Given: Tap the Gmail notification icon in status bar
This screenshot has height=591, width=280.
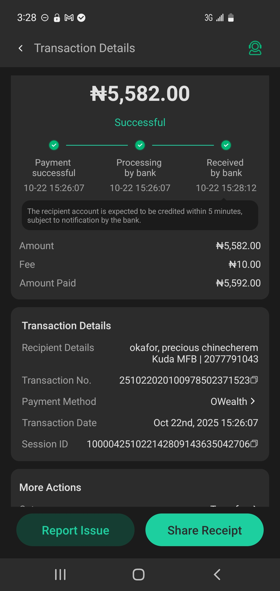Looking at the screenshot, I should click(x=69, y=18).
